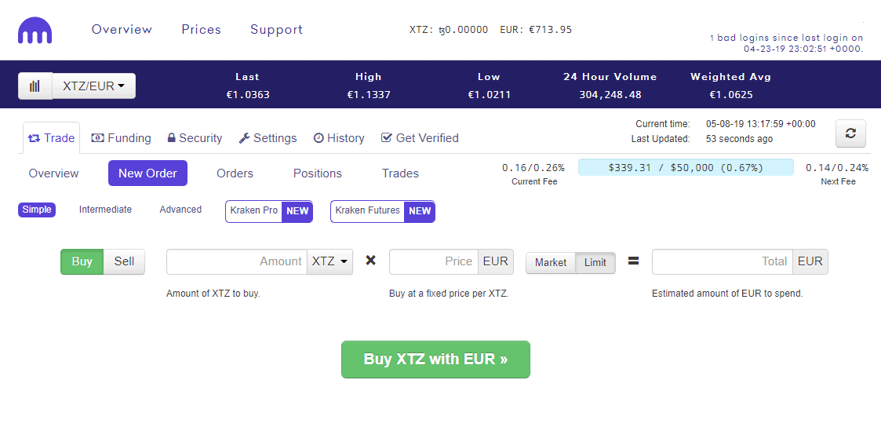Toggle order side to Sell
The image size is (881, 438).
(x=124, y=261)
